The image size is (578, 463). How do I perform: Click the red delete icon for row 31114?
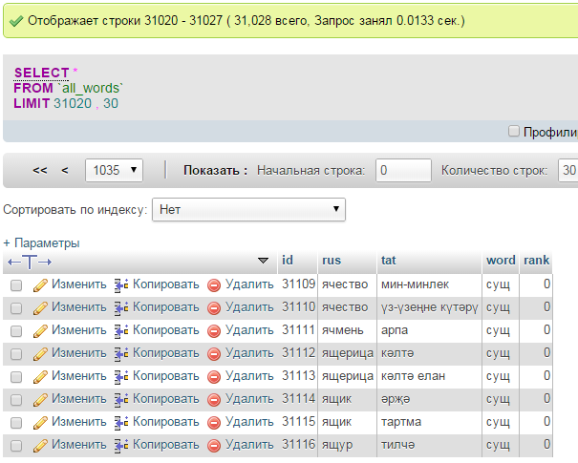click(214, 399)
